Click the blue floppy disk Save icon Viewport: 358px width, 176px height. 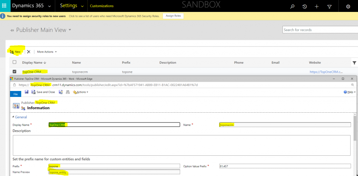pyautogui.click(x=27, y=92)
